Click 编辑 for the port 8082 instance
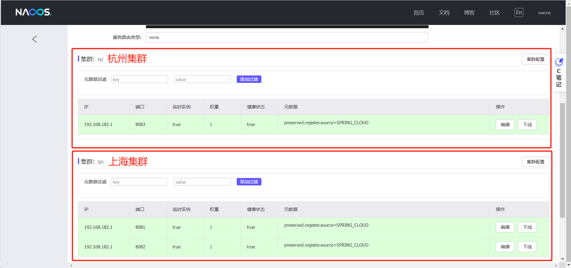 coord(505,247)
